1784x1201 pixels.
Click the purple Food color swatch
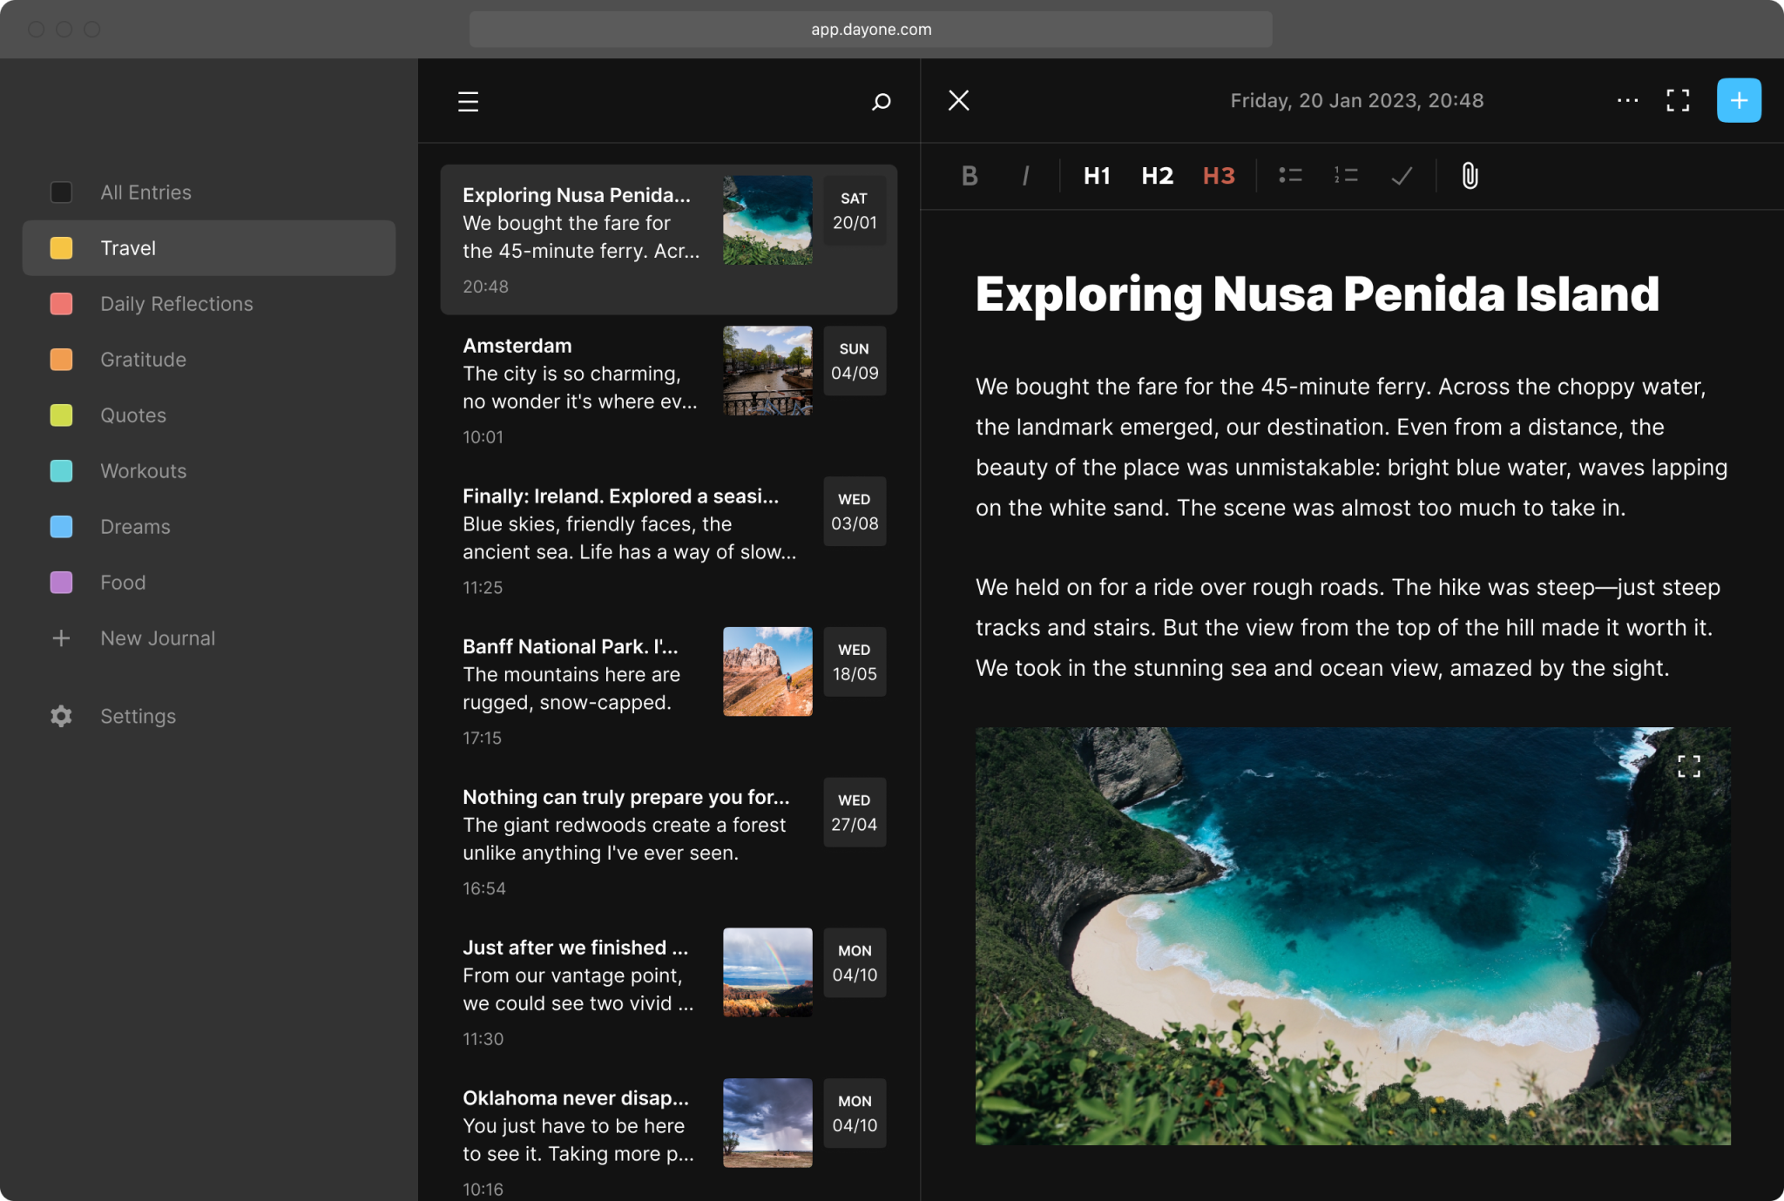[61, 583]
